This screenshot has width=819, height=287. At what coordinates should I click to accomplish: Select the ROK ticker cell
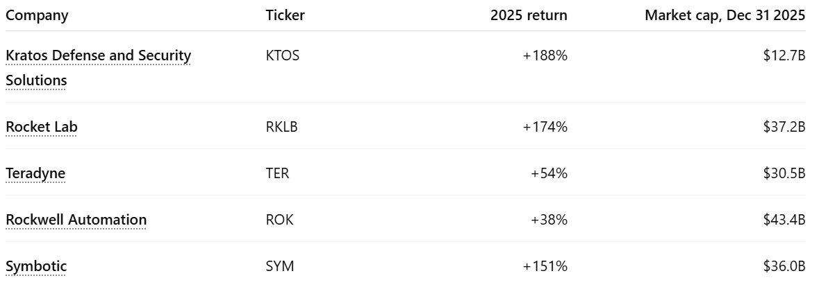(279, 220)
